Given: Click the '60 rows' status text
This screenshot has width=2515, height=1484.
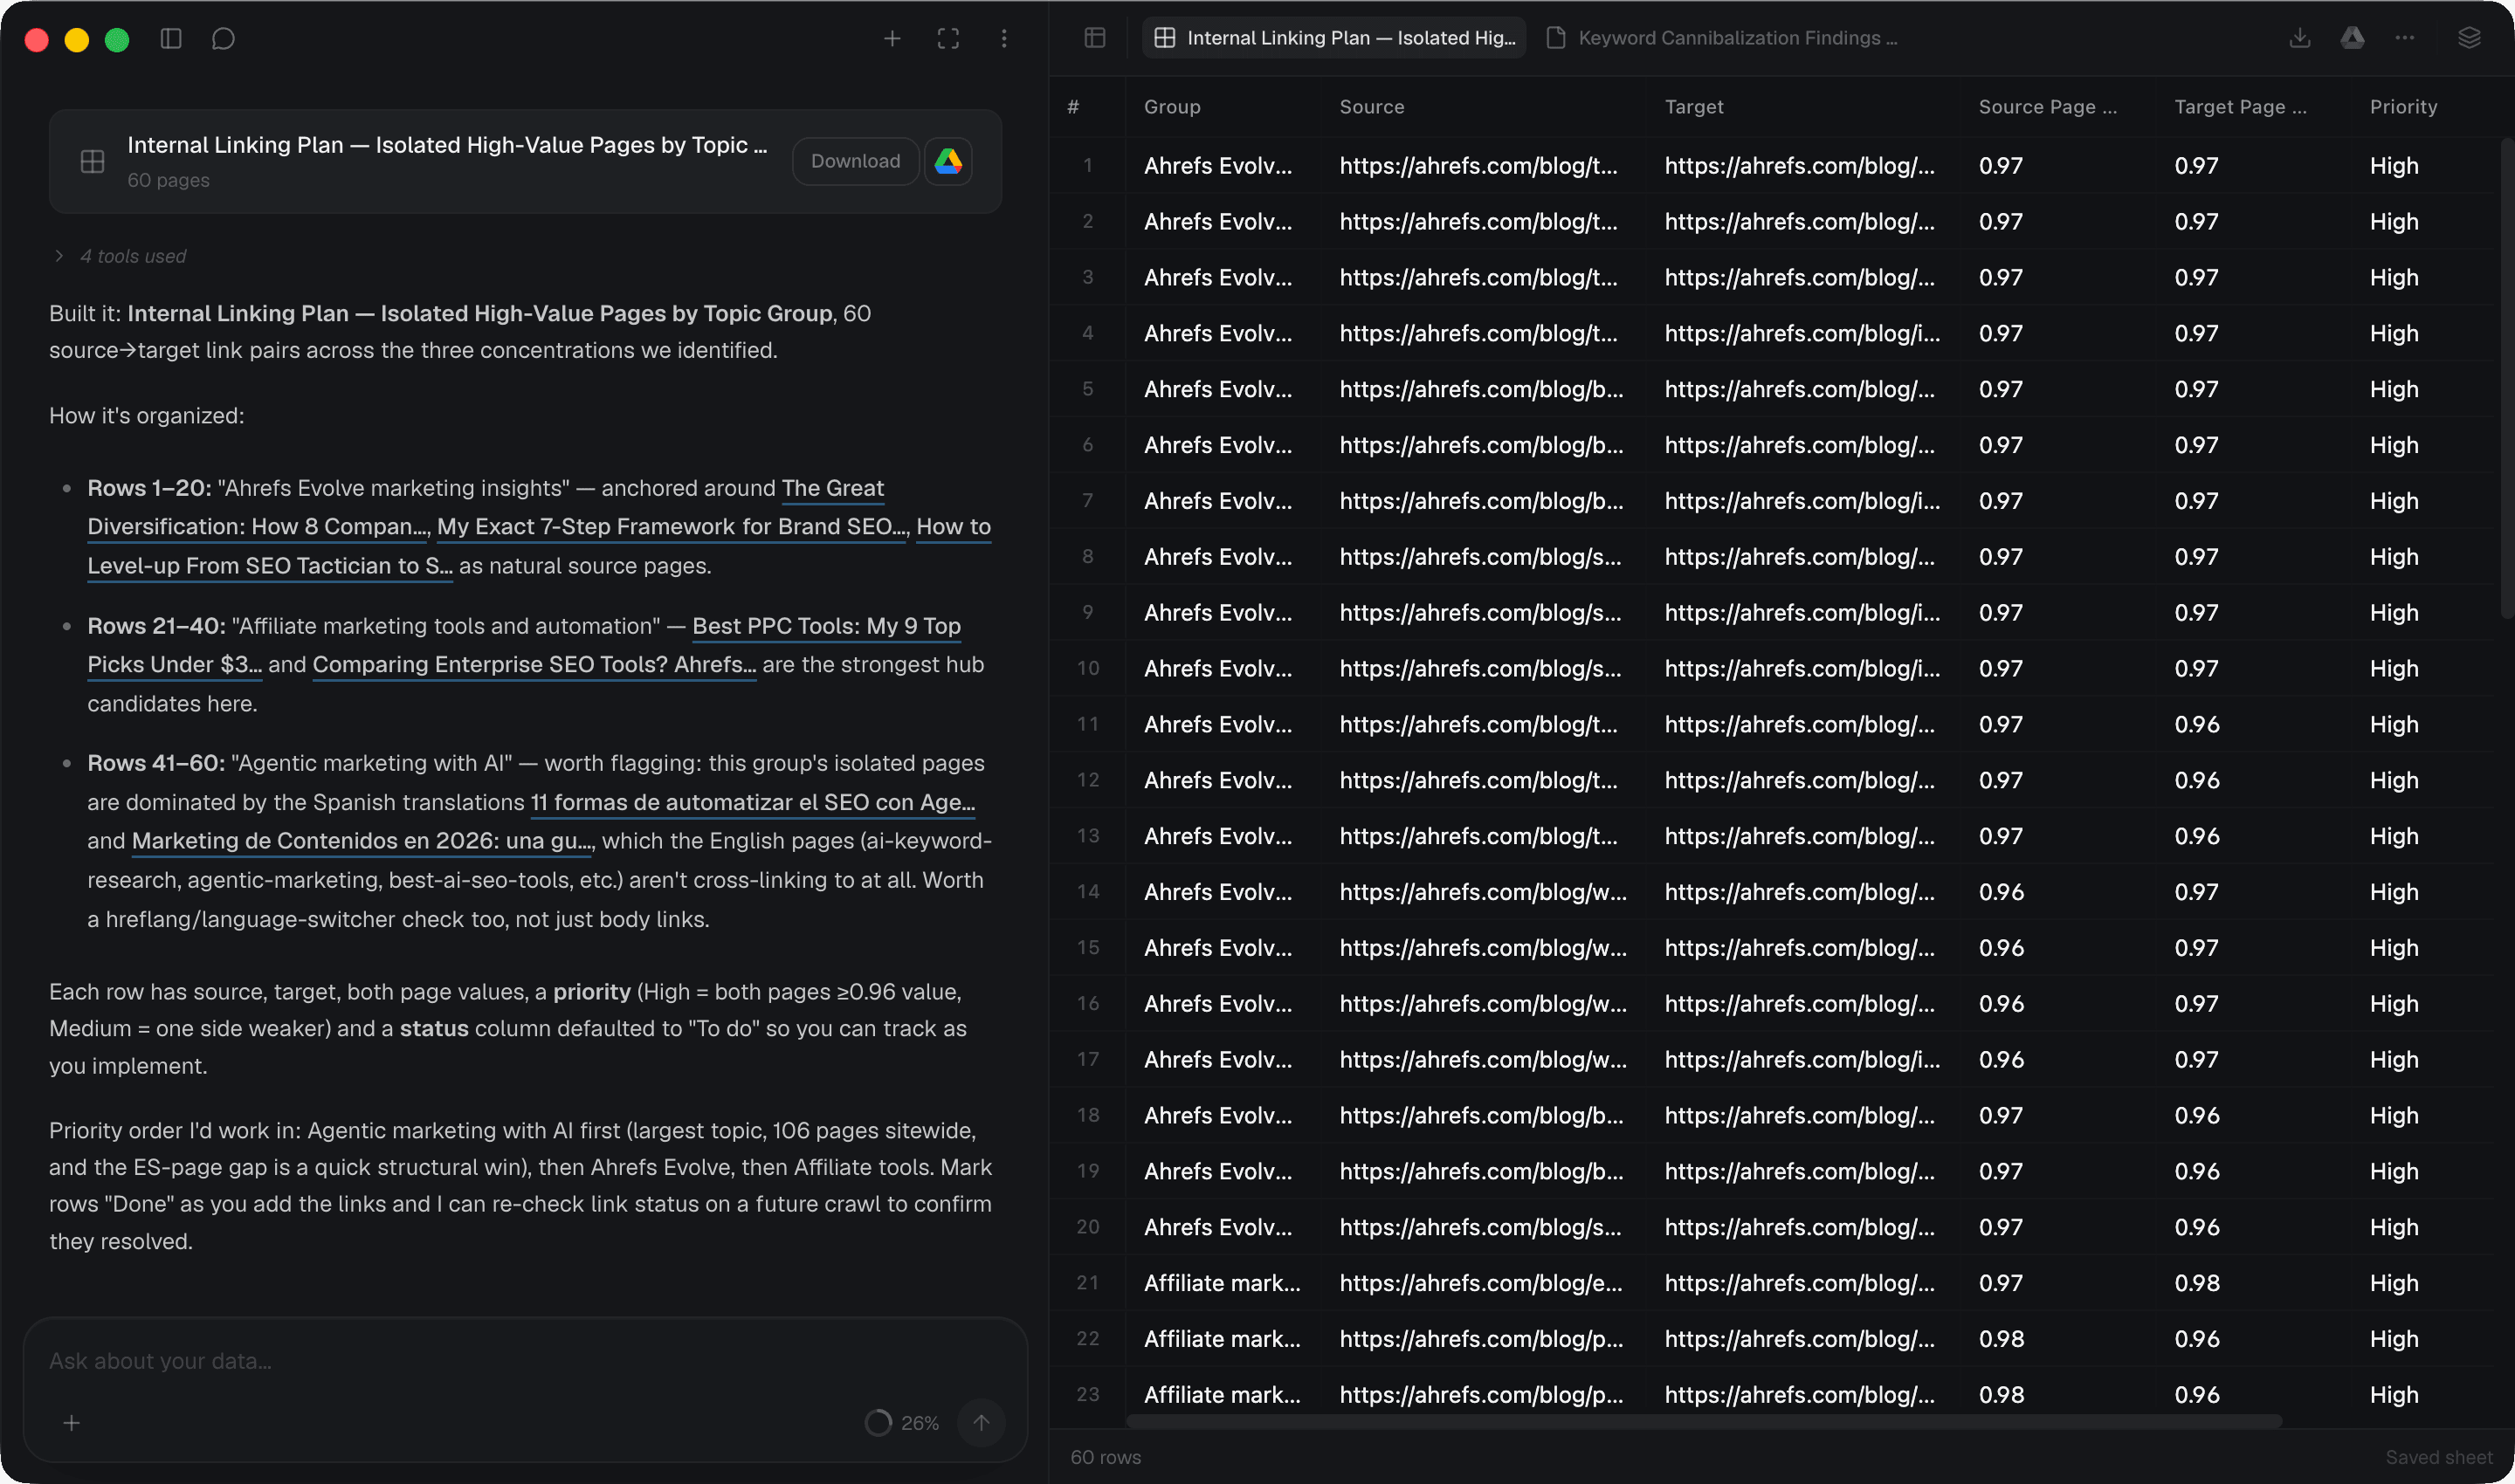Looking at the screenshot, I should click(x=1106, y=1457).
